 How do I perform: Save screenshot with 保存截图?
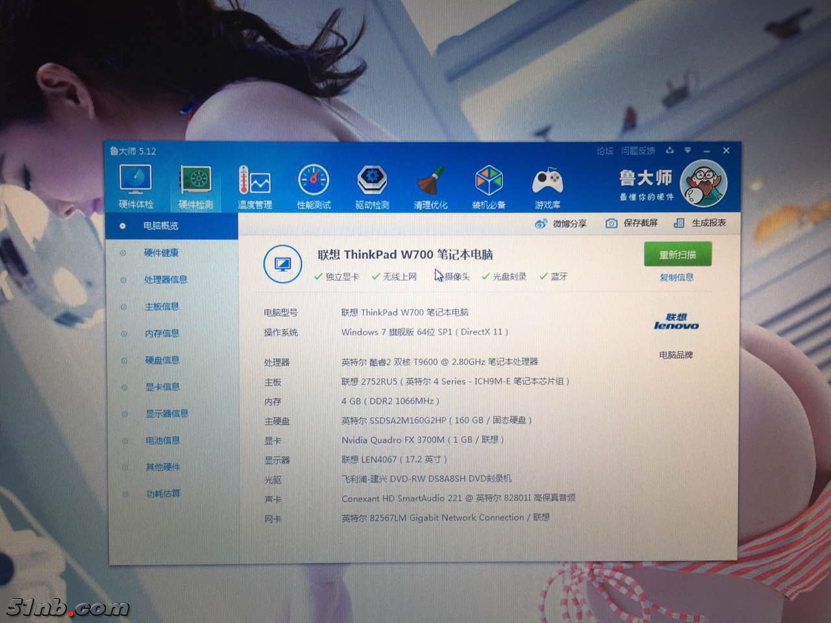pos(632,223)
